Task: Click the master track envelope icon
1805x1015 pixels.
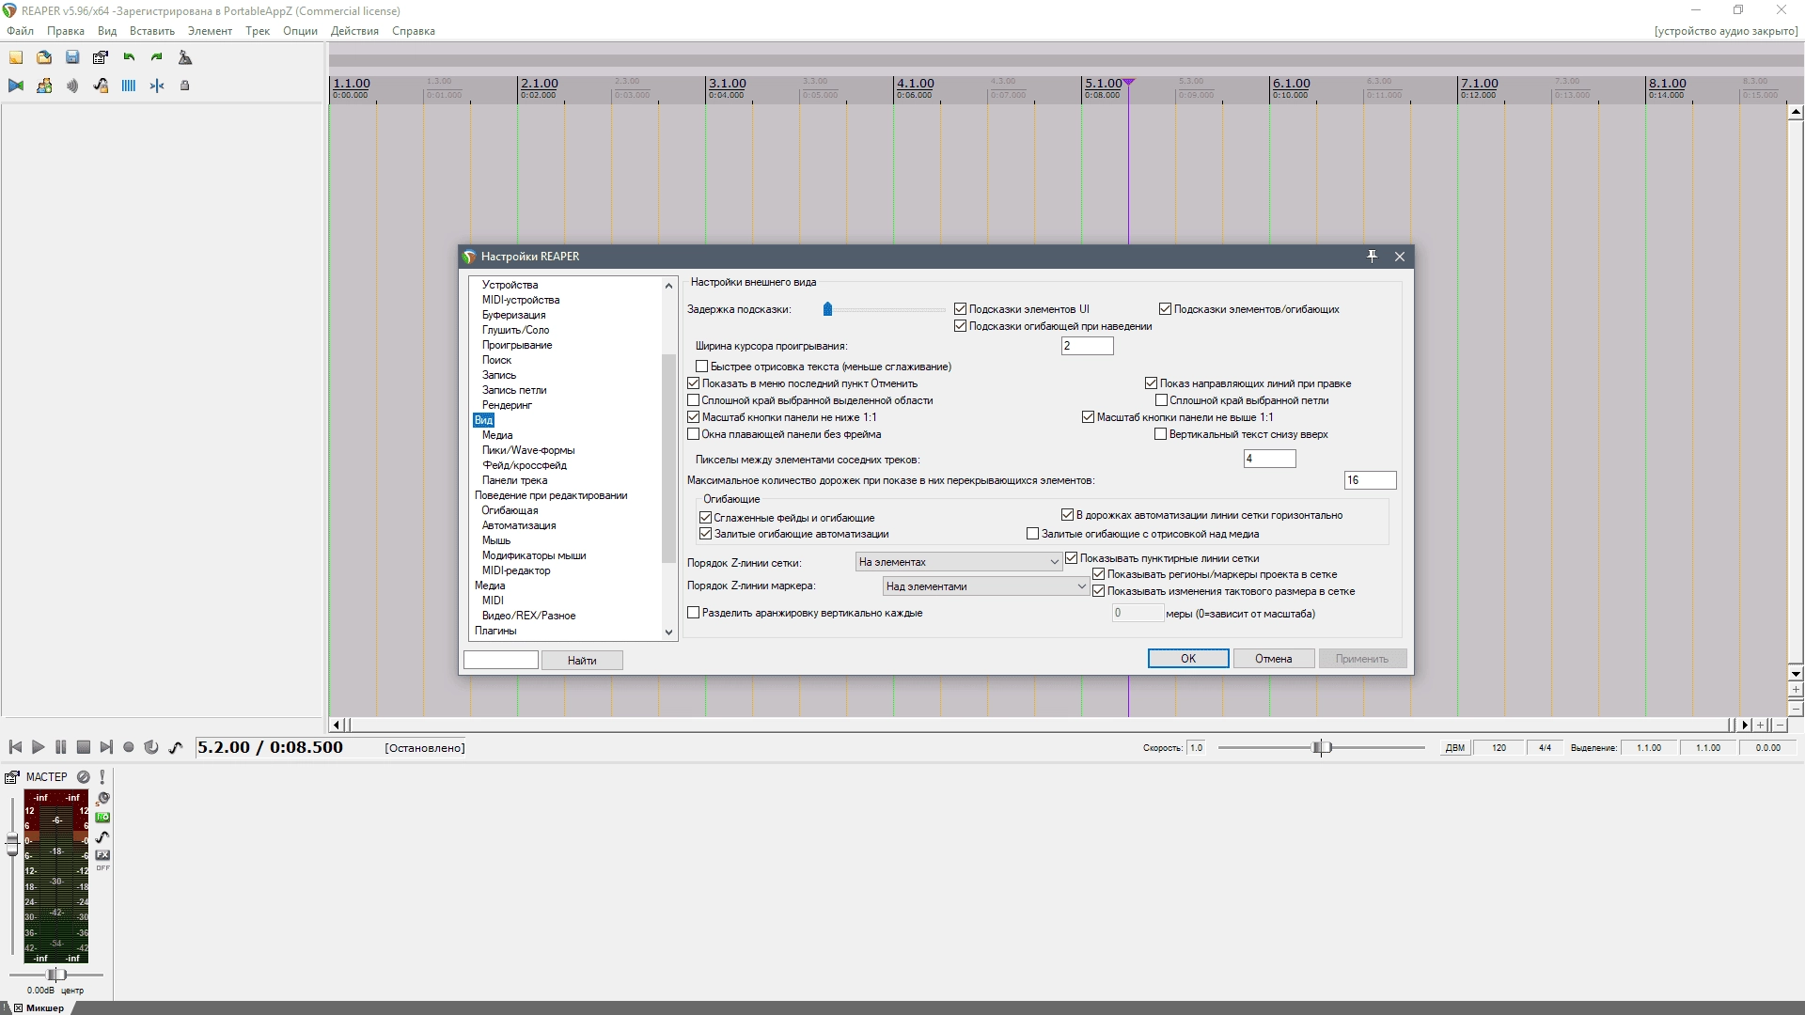Action: pos(103,836)
